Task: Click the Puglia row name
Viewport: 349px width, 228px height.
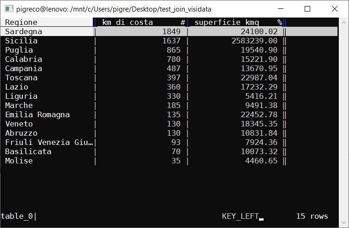Action: pos(19,50)
